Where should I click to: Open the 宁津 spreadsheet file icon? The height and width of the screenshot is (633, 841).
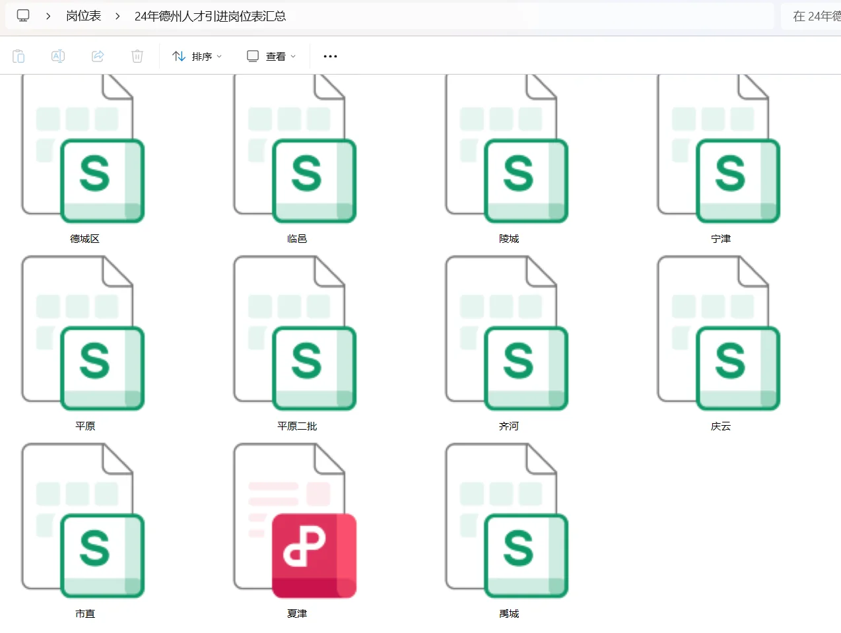coord(719,149)
